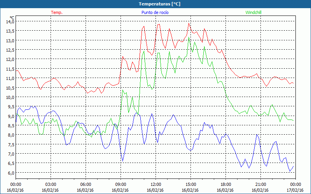Click the '17/02/16' date label
Viewport: 311px width, 194px height.
tap(295, 190)
